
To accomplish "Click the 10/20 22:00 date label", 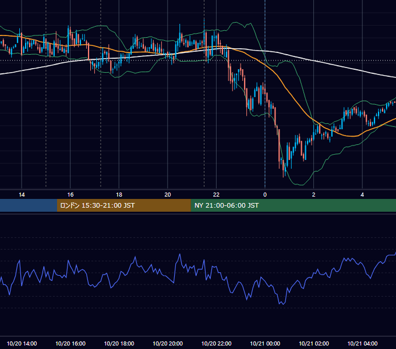I will pos(216,343).
